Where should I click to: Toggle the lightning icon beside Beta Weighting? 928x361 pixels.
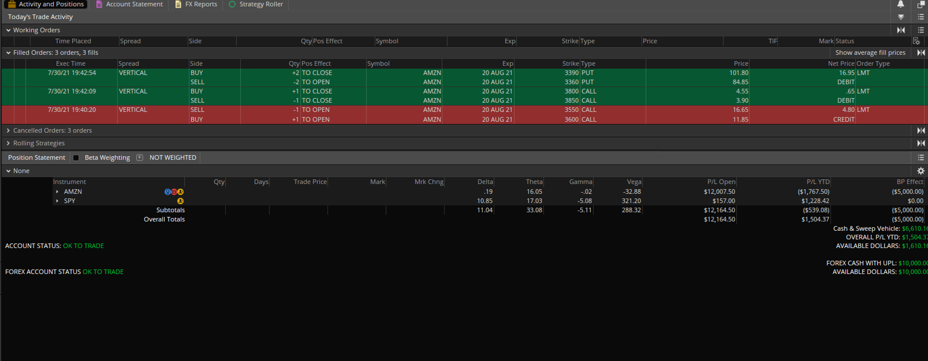(x=140, y=158)
